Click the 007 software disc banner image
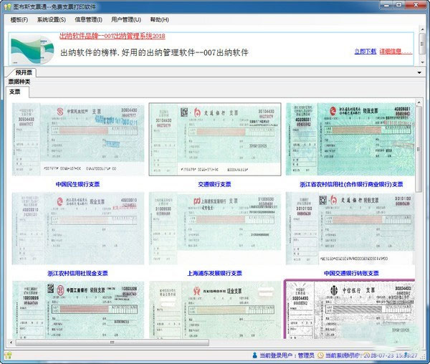 click(33, 49)
